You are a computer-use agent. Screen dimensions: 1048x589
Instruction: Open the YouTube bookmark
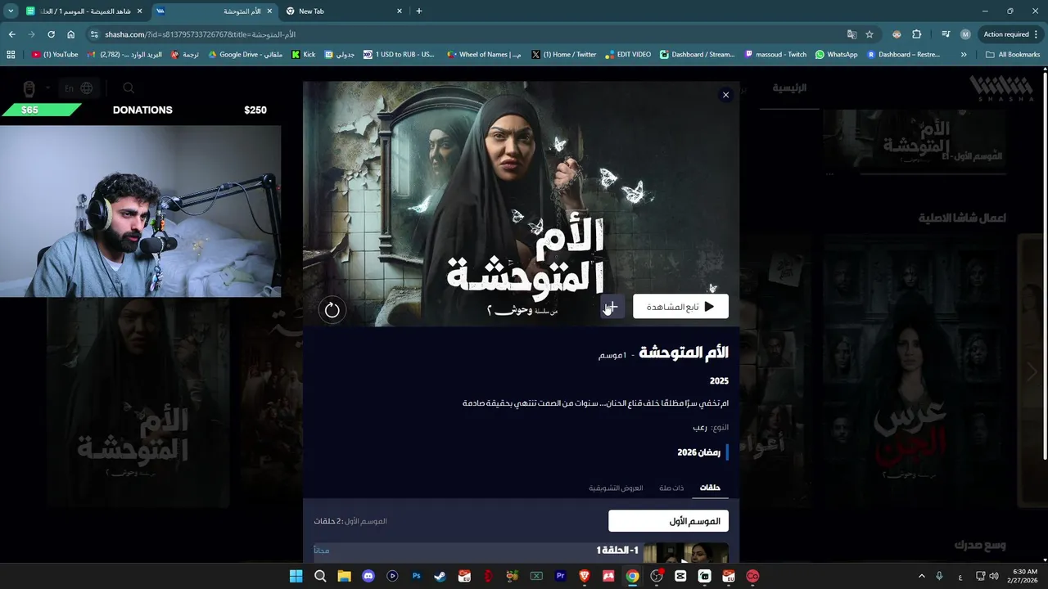pos(55,55)
